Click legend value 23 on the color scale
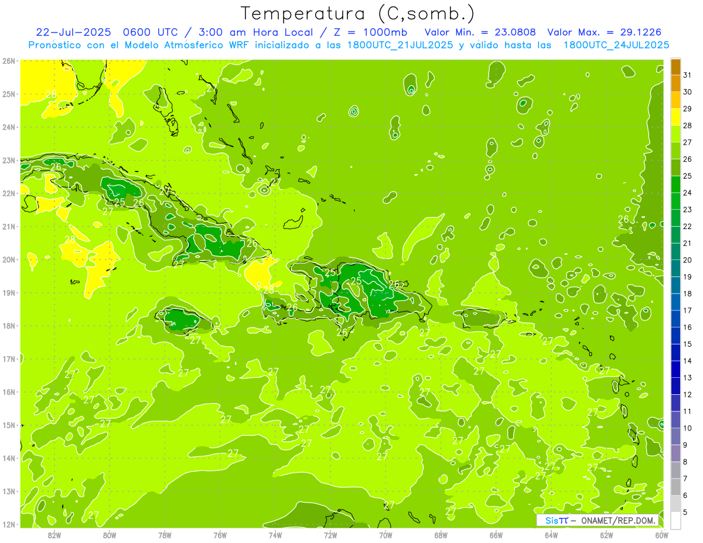This screenshot has width=703, height=543. coord(687,210)
